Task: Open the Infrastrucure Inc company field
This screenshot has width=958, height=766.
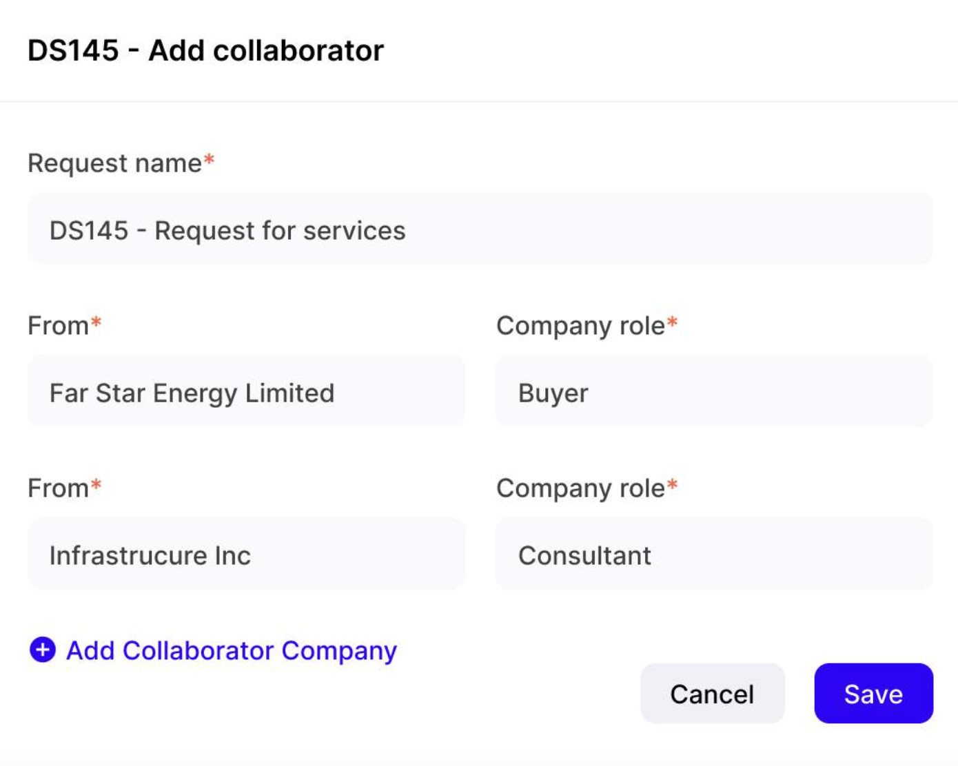Action: pos(246,555)
